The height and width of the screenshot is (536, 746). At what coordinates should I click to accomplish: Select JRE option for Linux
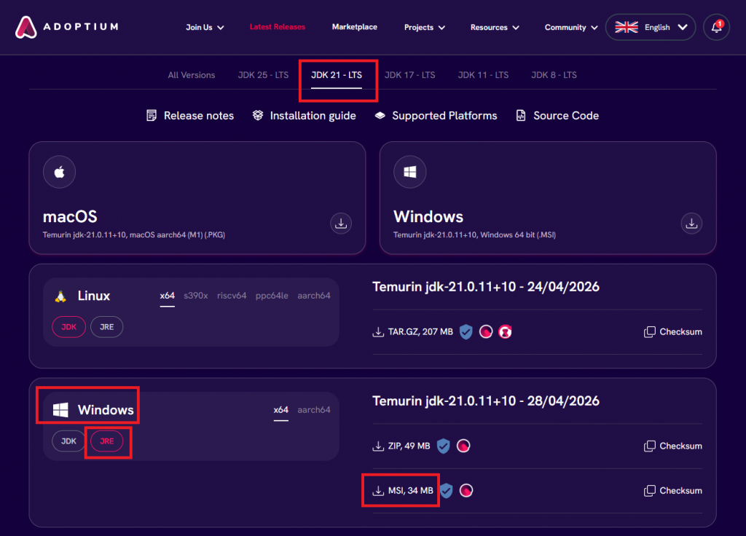point(106,327)
